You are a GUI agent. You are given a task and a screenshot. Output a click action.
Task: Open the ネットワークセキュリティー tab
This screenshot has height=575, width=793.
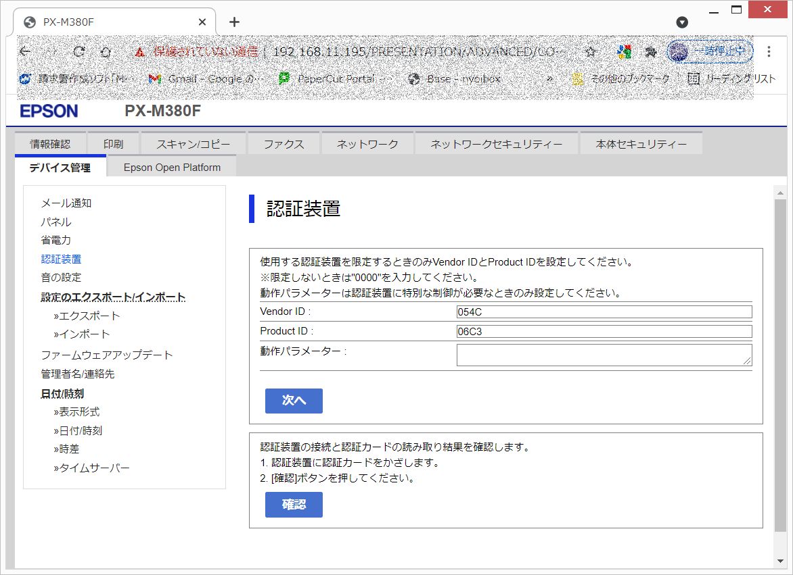click(x=496, y=144)
